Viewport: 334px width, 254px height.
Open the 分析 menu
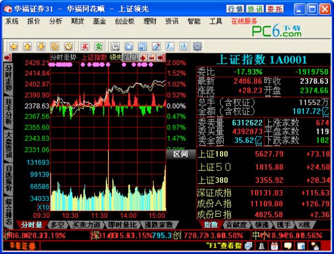click(x=55, y=21)
